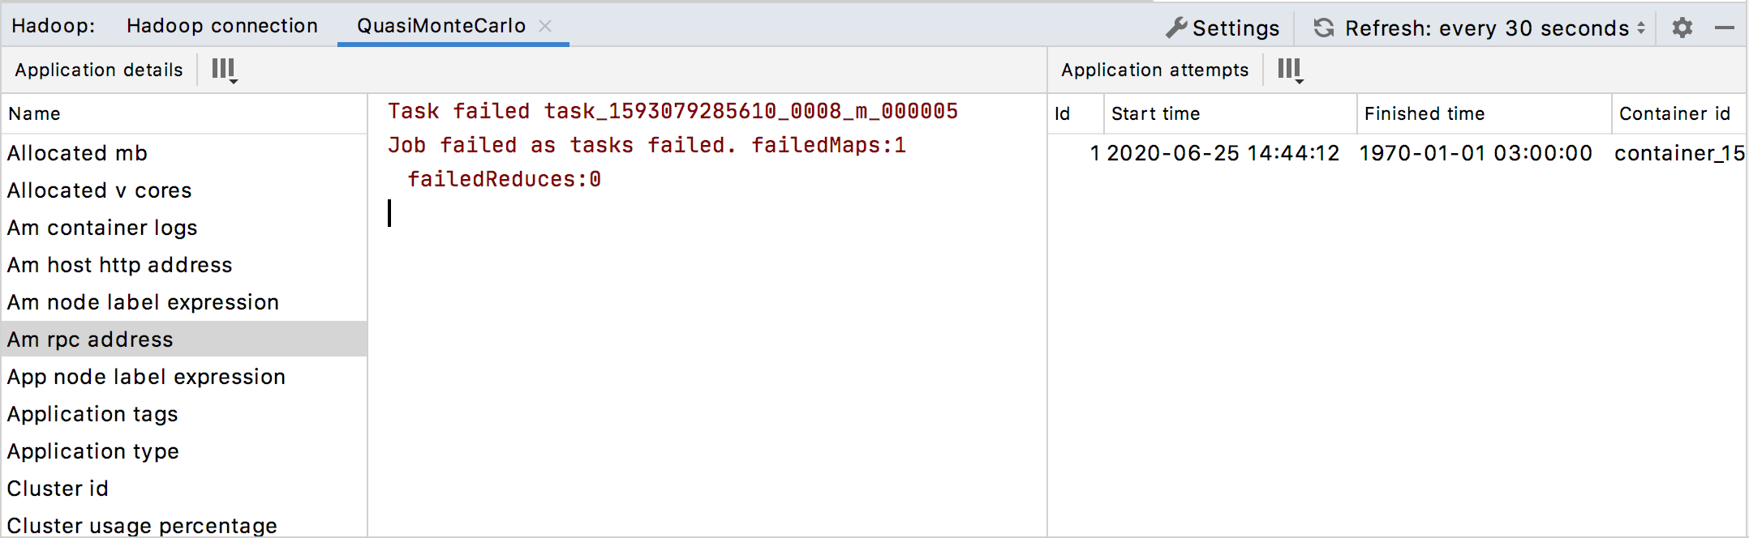Select the QuasiMonteCarlo tab
Image resolution: width=1749 pixels, height=538 pixels.
click(x=441, y=26)
